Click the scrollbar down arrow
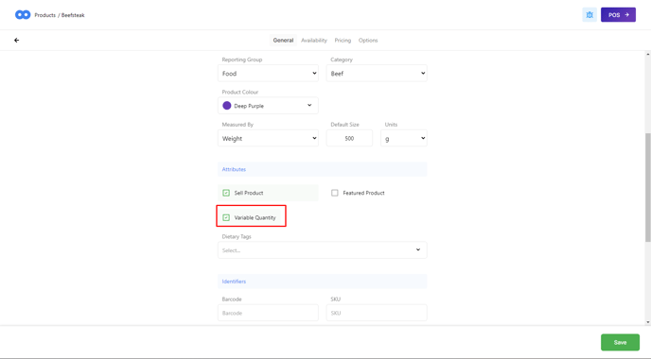 [647, 322]
